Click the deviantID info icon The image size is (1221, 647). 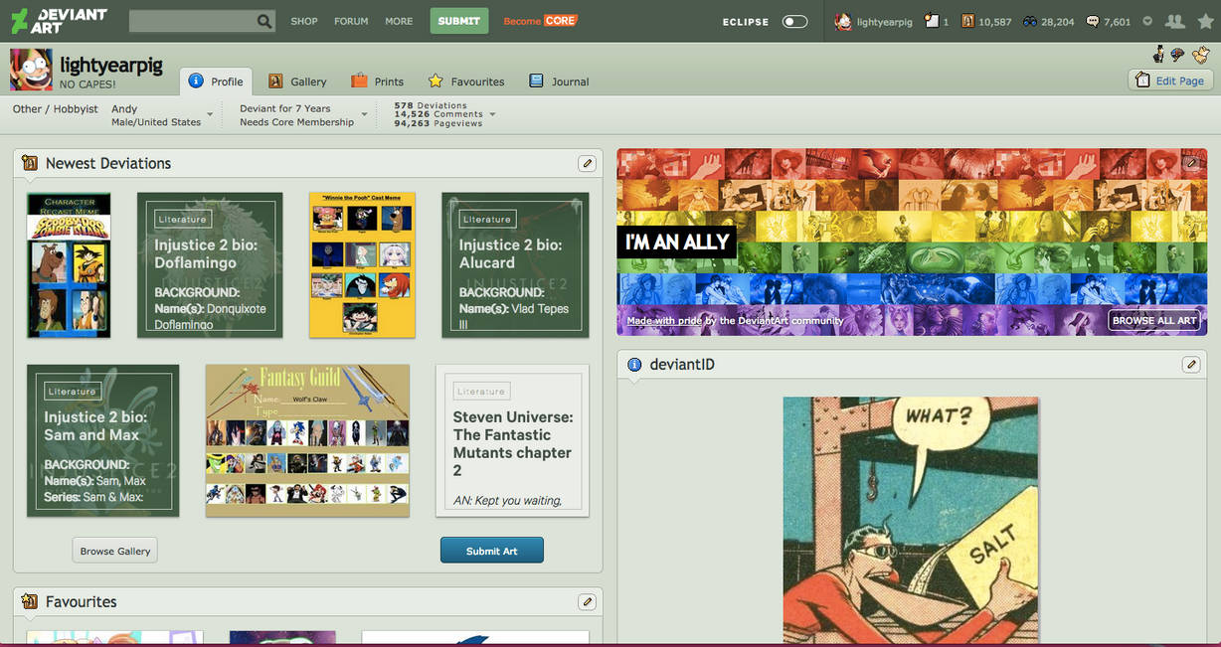coord(634,365)
